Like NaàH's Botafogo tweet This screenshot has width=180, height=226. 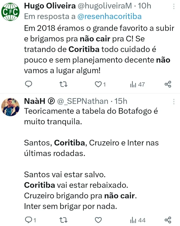coord(98,220)
